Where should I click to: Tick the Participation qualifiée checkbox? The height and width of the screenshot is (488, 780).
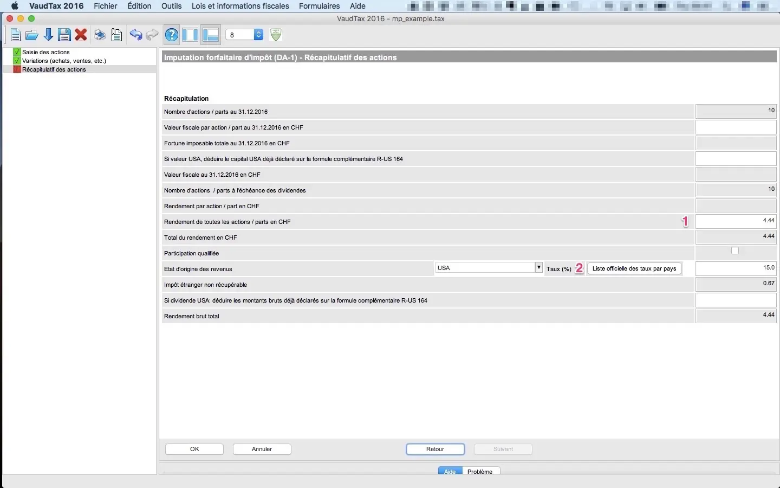click(x=735, y=251)
